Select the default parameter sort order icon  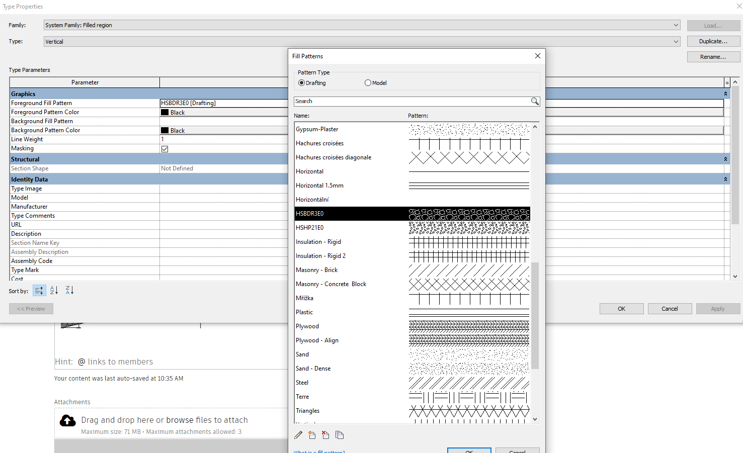click(x=39, y=290)
